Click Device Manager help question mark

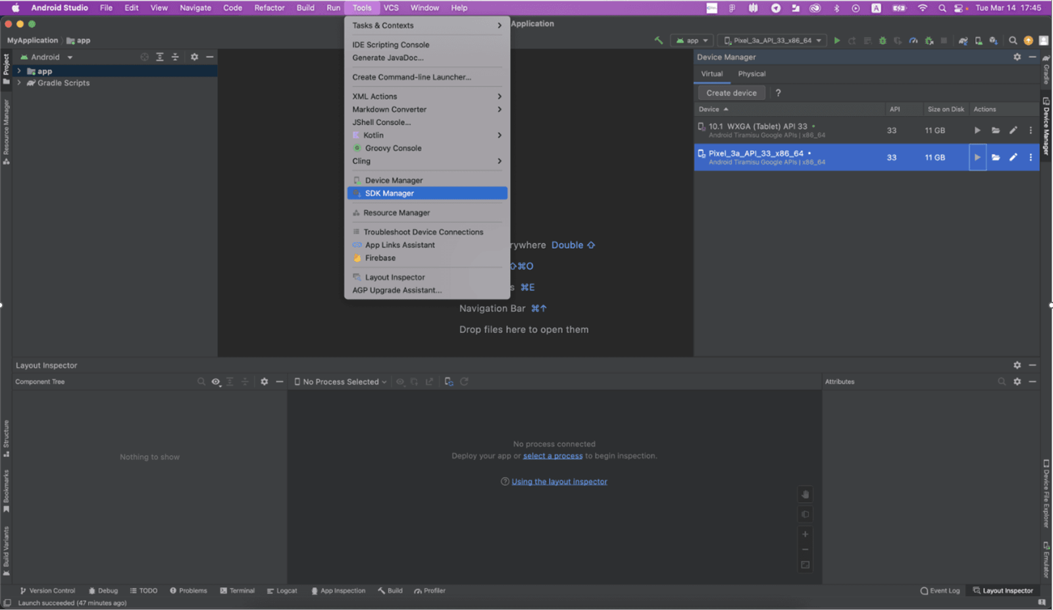coord(778,93)
